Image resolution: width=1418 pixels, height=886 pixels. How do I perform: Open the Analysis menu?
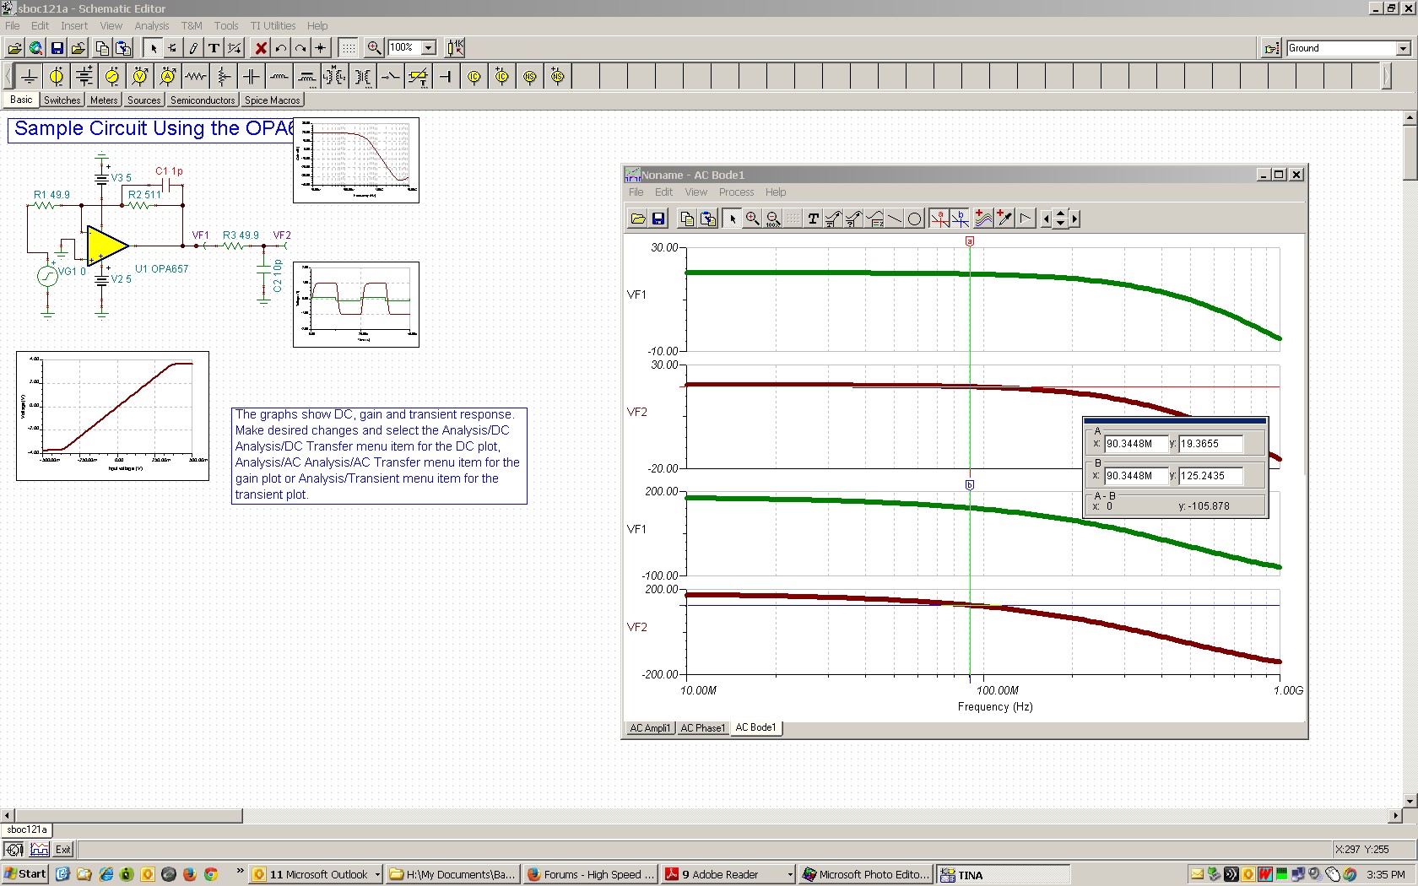coord(152,26)
